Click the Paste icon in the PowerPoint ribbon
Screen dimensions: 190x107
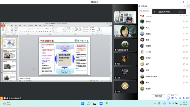[3, 29]
